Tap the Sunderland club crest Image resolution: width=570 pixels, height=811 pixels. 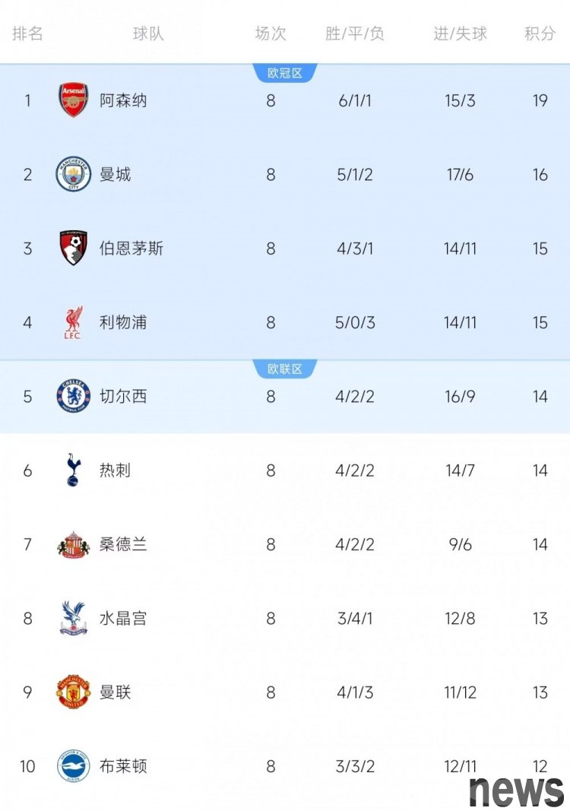pos(74,544)
